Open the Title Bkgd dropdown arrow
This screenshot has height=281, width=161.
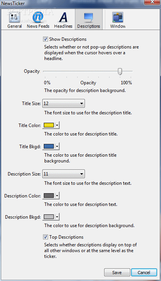57,146
